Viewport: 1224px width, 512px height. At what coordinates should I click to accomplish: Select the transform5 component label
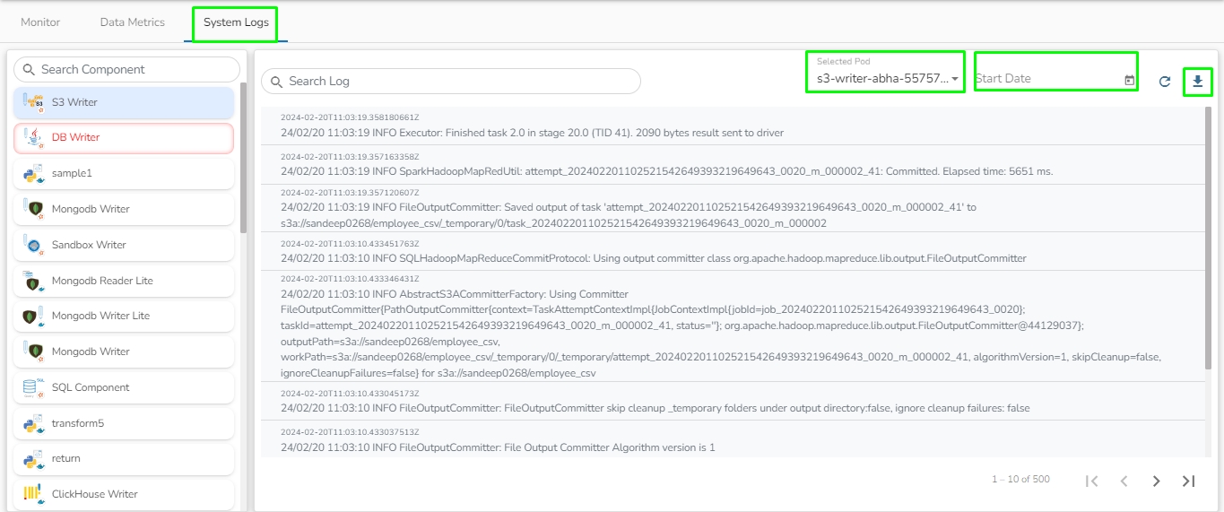point(78,423)
